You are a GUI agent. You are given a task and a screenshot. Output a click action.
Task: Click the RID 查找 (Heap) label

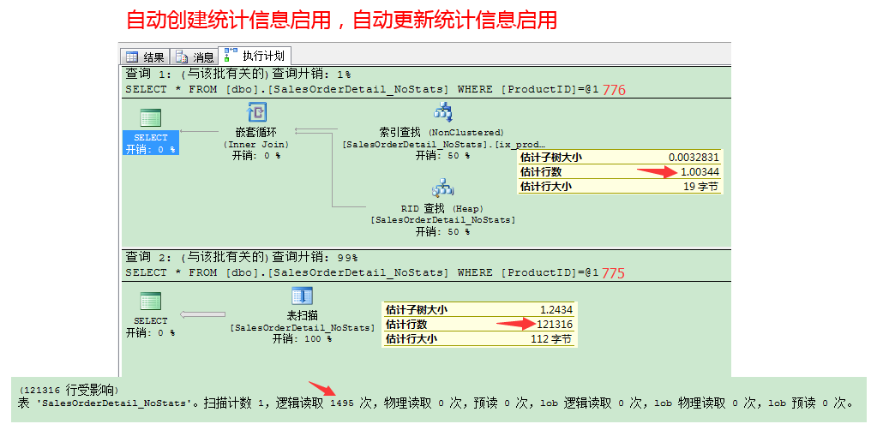pos(442,208)
